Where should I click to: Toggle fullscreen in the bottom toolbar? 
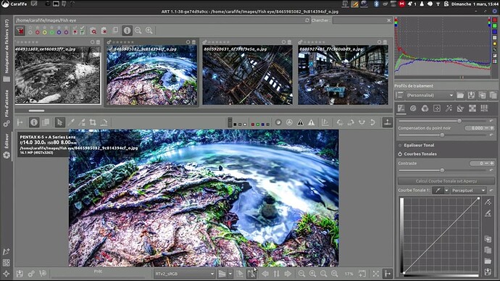376,274
